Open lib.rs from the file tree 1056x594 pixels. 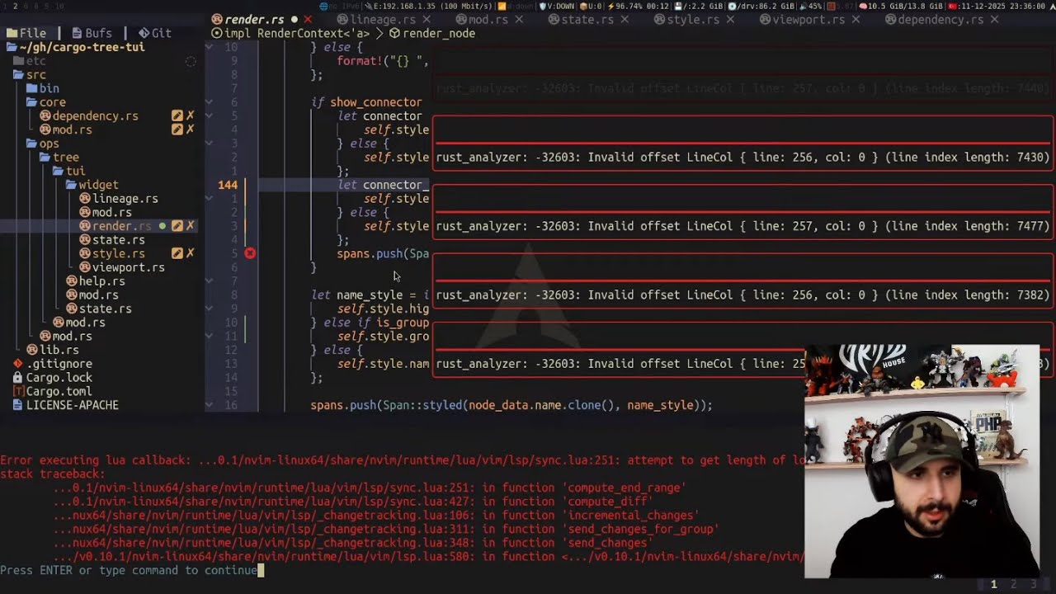click(53, 350)
